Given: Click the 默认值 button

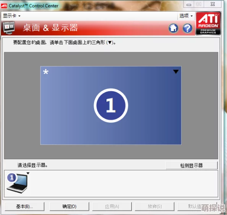Looking at the screenshot, I should [x=197, y=207].
